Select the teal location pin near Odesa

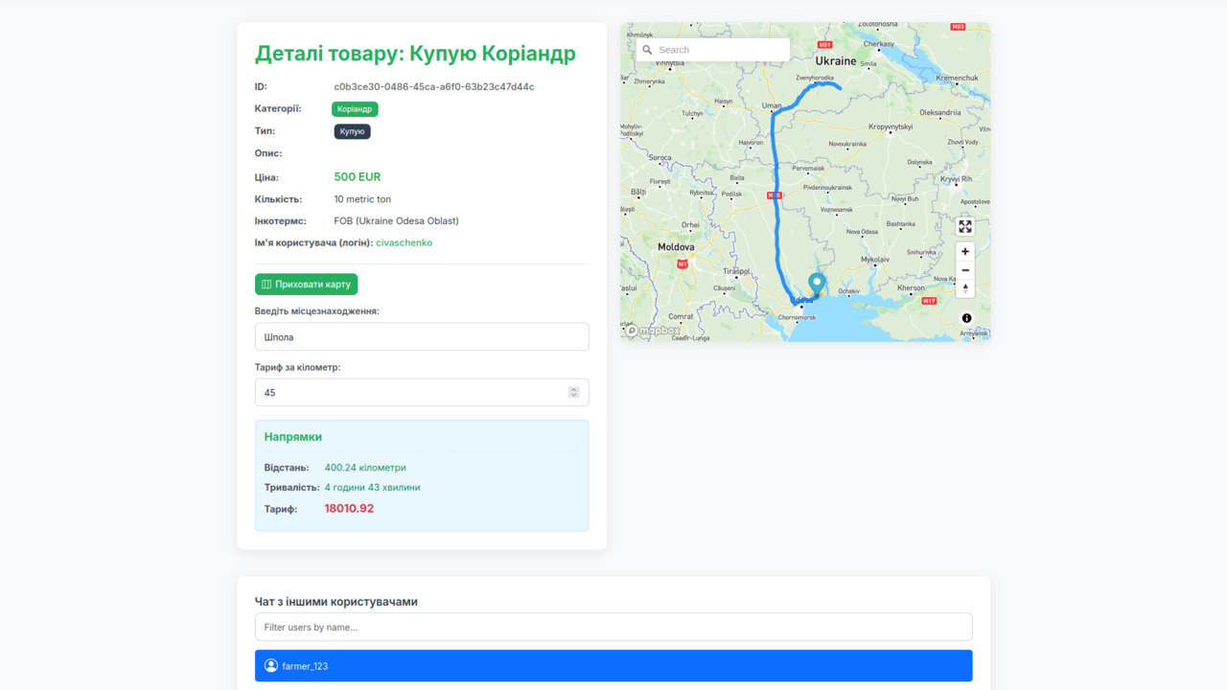click(816, 284)
